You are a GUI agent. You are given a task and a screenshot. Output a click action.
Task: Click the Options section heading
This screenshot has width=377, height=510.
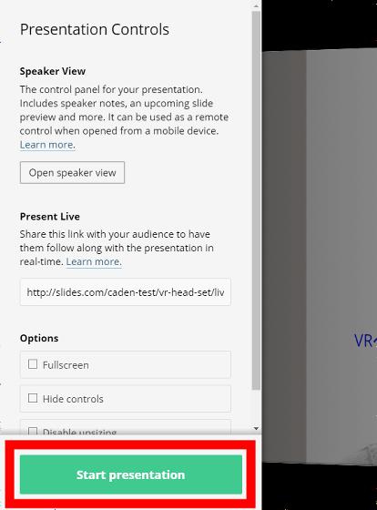click(x=39, y=338)
